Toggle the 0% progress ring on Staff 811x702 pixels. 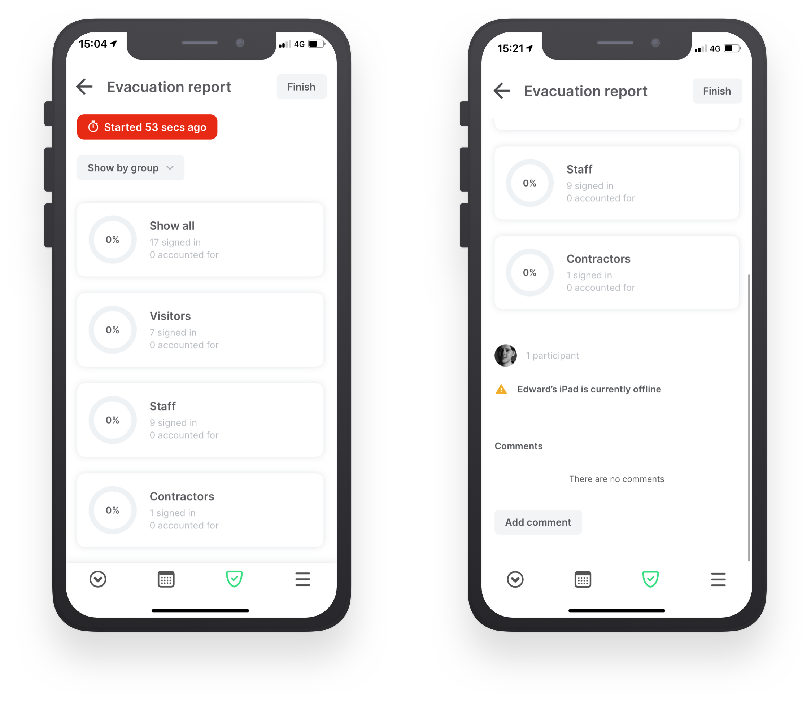(x=113, y=419)
